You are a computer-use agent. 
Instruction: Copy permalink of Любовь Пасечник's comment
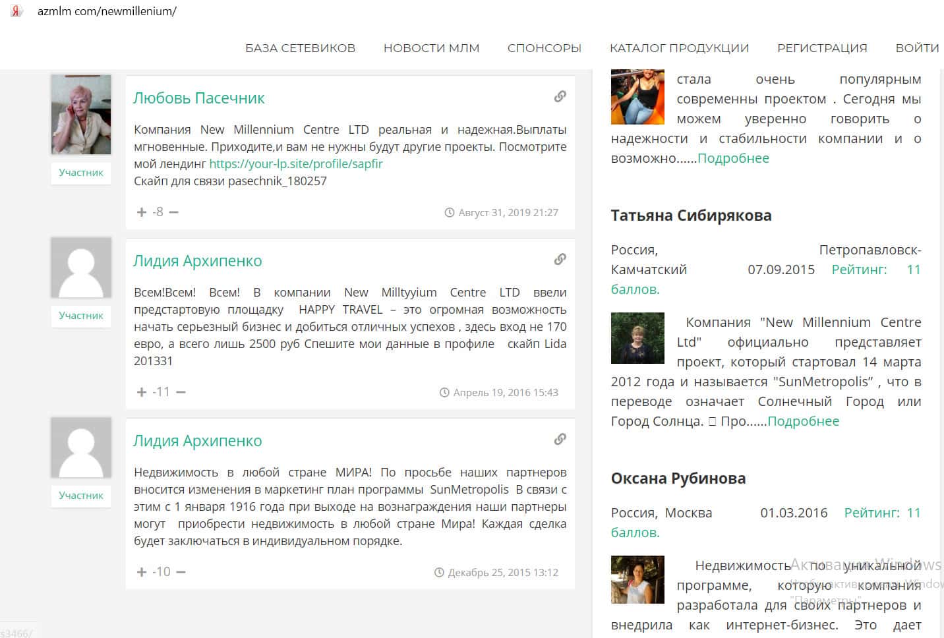click(560, 96)
